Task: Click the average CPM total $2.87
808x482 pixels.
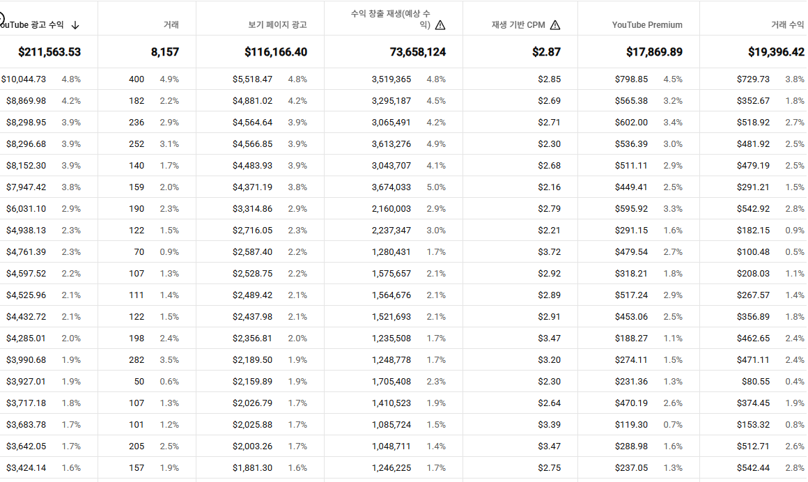Action: point(546,52)
